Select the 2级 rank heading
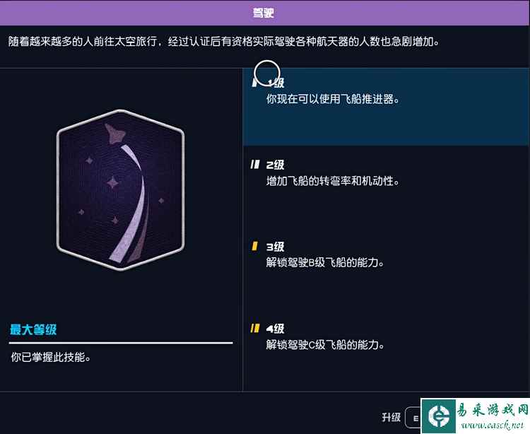This screenshot has height=434, width=530. [x=275, y=165]
